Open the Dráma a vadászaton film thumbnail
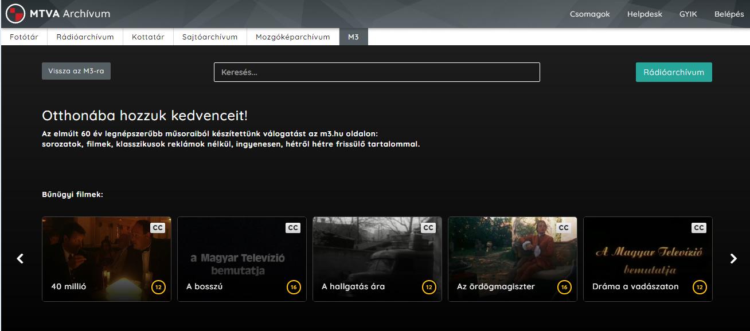 pyautogui.click(x=648, y=259)
